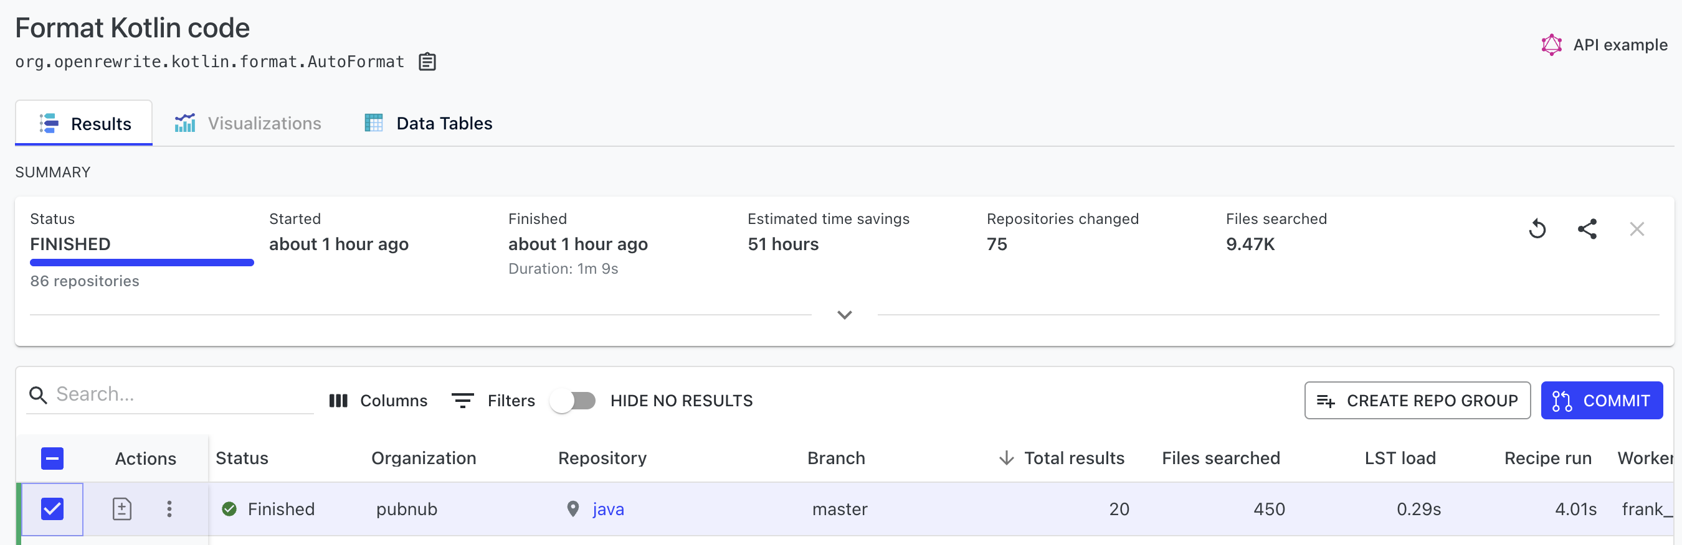Click the location pin icon beside java
The height and width of the screenshot is (545, 1682).
(573, 508)
